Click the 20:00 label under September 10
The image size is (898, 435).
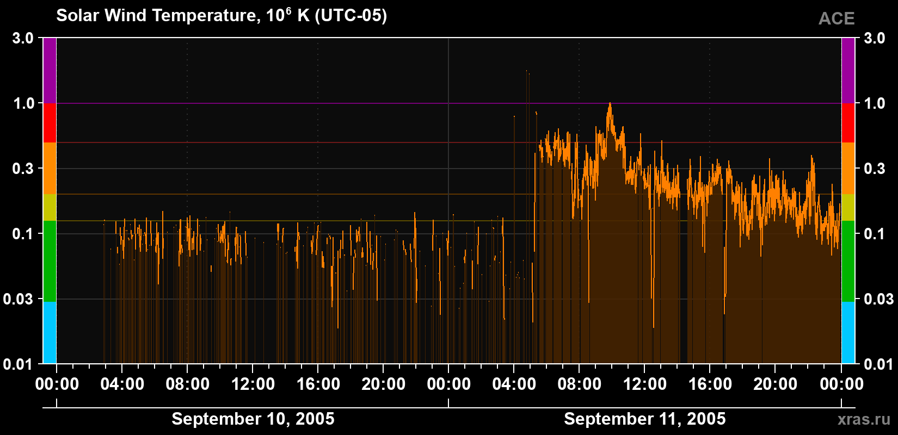(384, 384)
